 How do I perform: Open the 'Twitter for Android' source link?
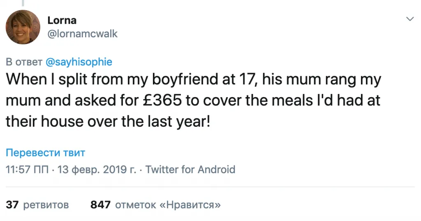coord(190,169)
